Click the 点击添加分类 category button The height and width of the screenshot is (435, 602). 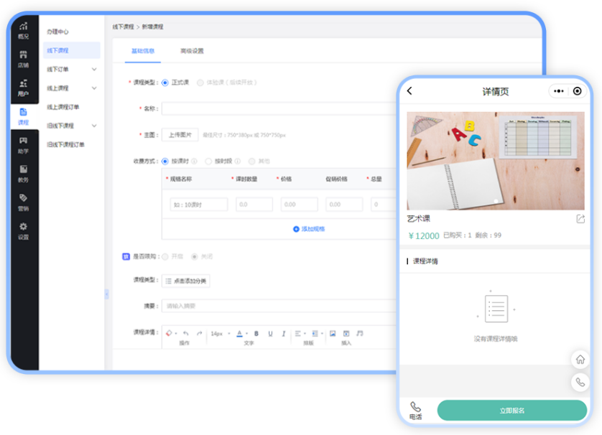click(x=186, y=281)
